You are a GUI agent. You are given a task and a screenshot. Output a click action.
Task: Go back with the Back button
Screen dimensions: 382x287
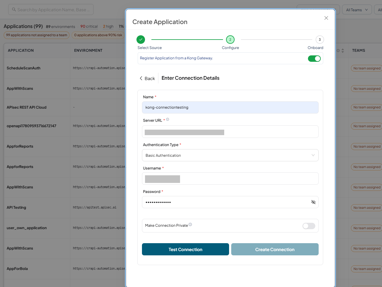tap(147, 78)
